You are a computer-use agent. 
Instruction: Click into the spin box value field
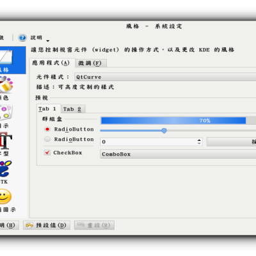148,142
